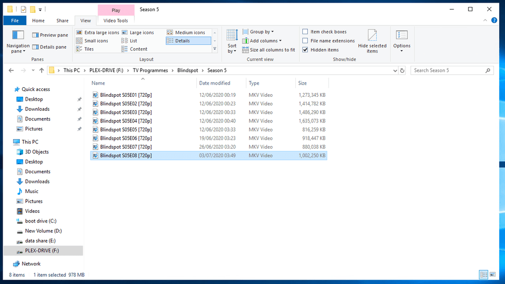
Task: Click the Play contextual tab
Action: [x=116, y=10]
